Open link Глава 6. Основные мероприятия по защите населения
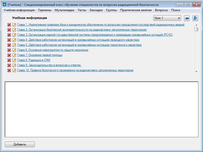The height and width of the screenshot is (152, 203). tap(53, 50)
